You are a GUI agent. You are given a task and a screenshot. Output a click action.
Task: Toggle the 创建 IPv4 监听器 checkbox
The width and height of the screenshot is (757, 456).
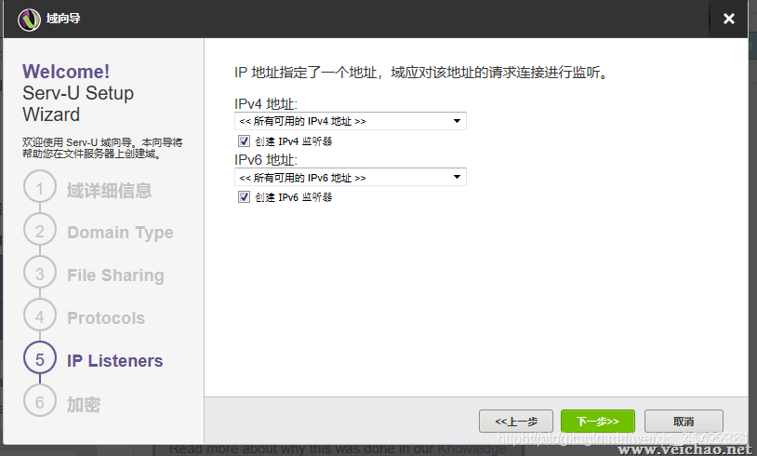pyautogui.click(x=244, y=141)
